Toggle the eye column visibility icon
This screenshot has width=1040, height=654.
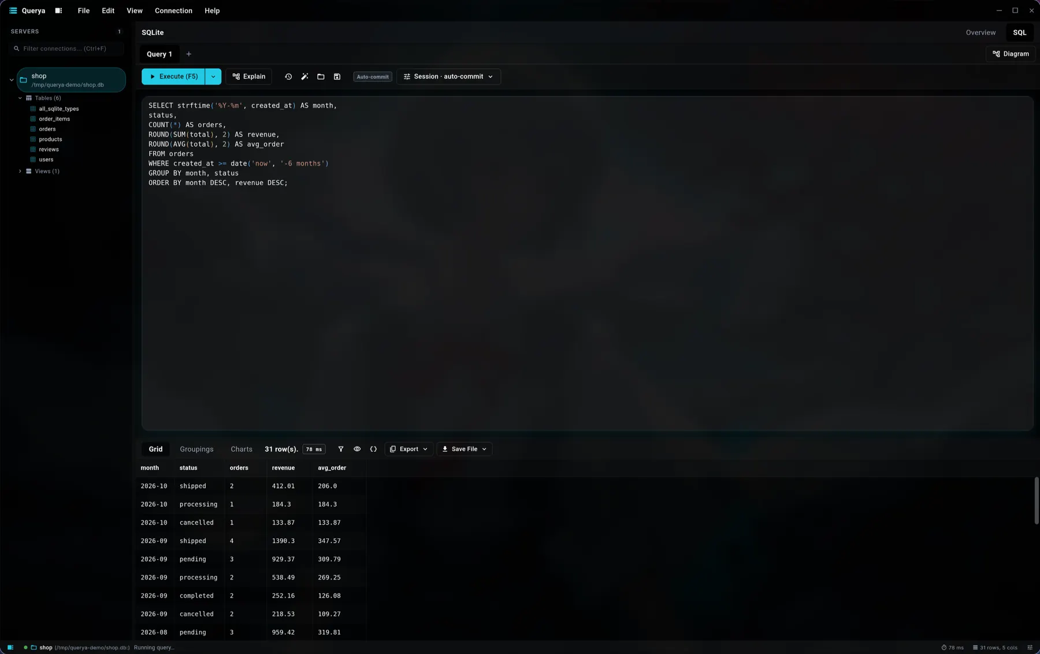coord(357,449)
